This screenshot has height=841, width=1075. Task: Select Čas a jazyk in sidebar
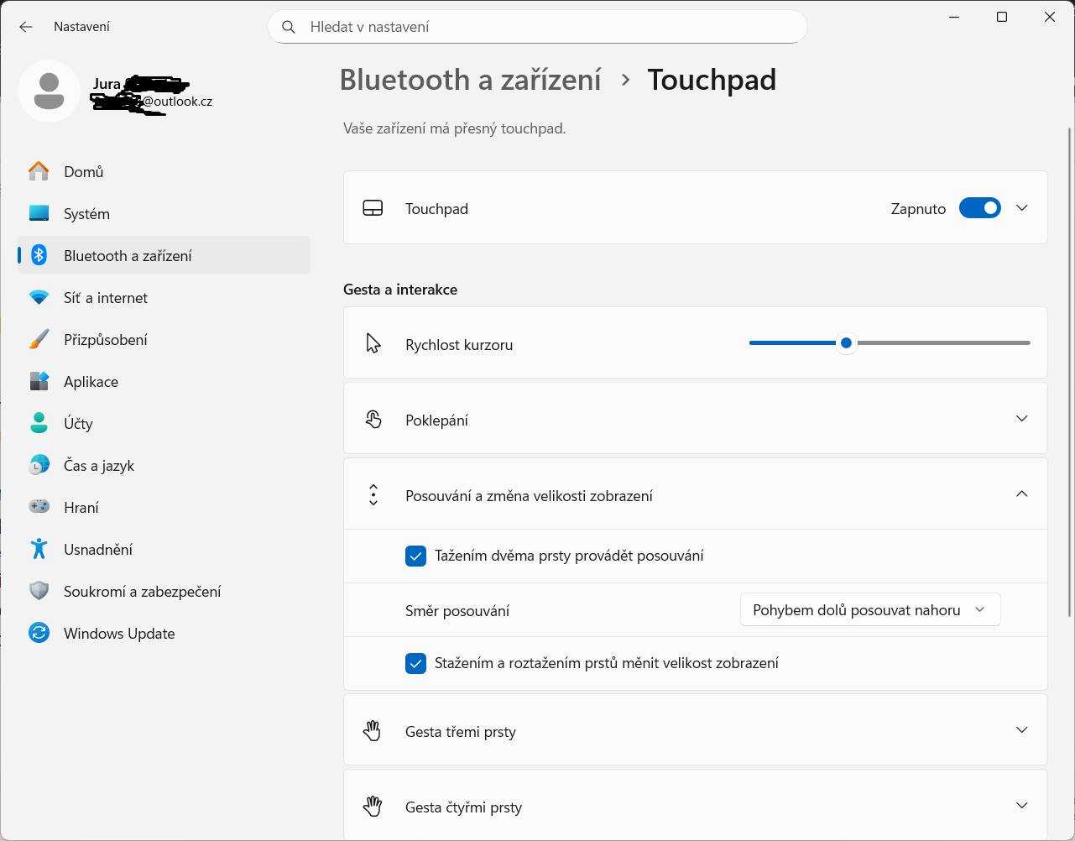click(99, 465)
